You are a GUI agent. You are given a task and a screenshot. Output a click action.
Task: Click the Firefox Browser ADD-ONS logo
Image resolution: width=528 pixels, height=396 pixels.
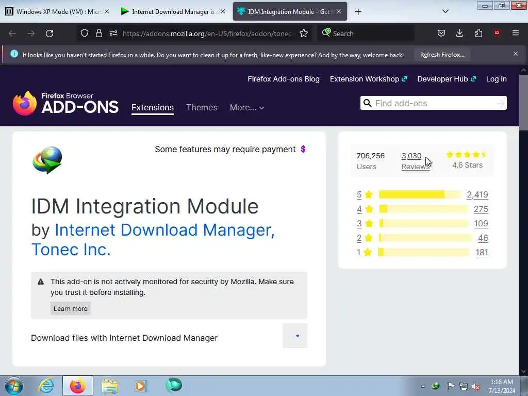65,103
